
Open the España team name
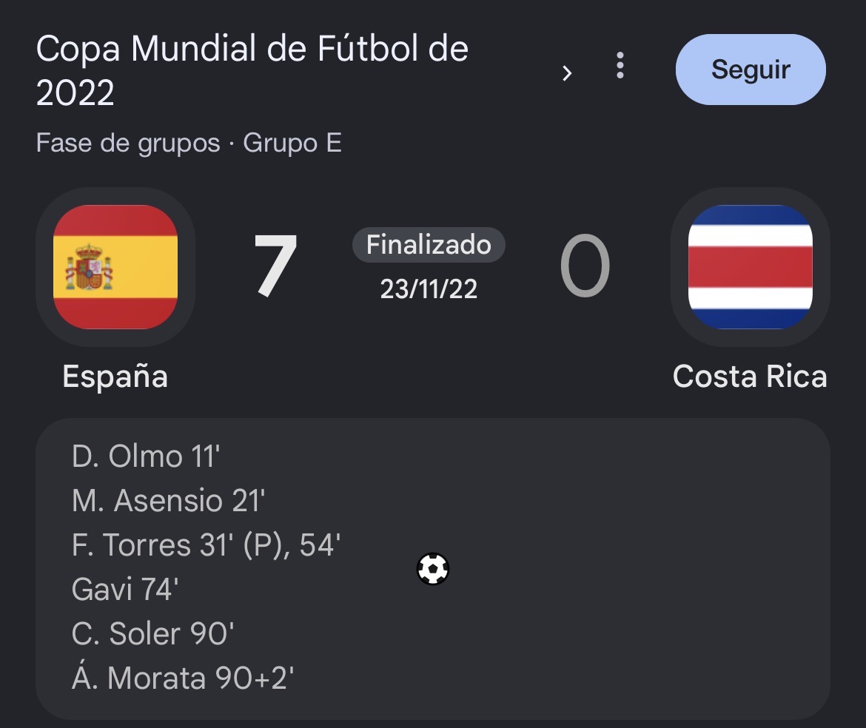click(x=115, y=377)
